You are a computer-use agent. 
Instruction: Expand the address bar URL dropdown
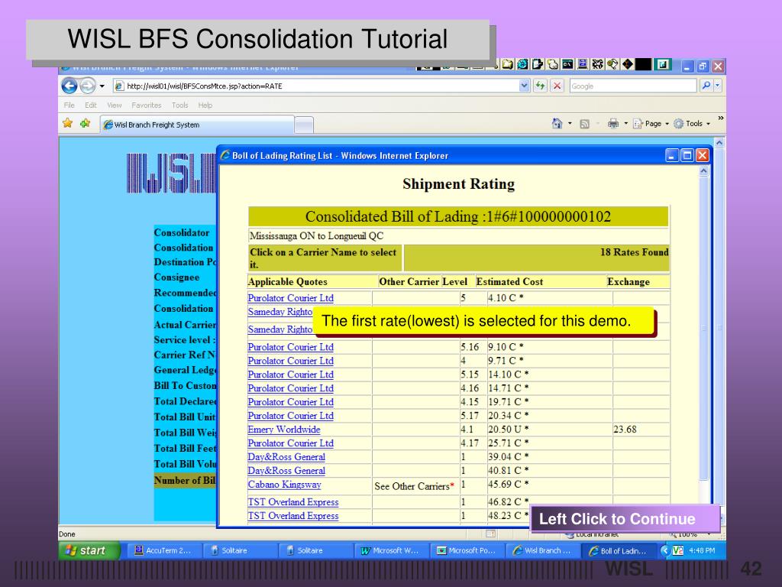(524, 86)
